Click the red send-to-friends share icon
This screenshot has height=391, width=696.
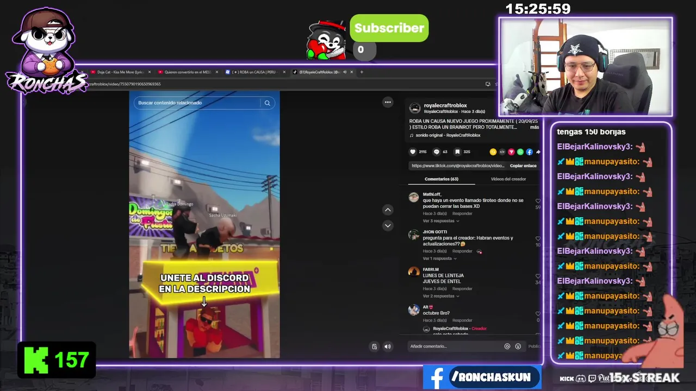pos(511,152)
